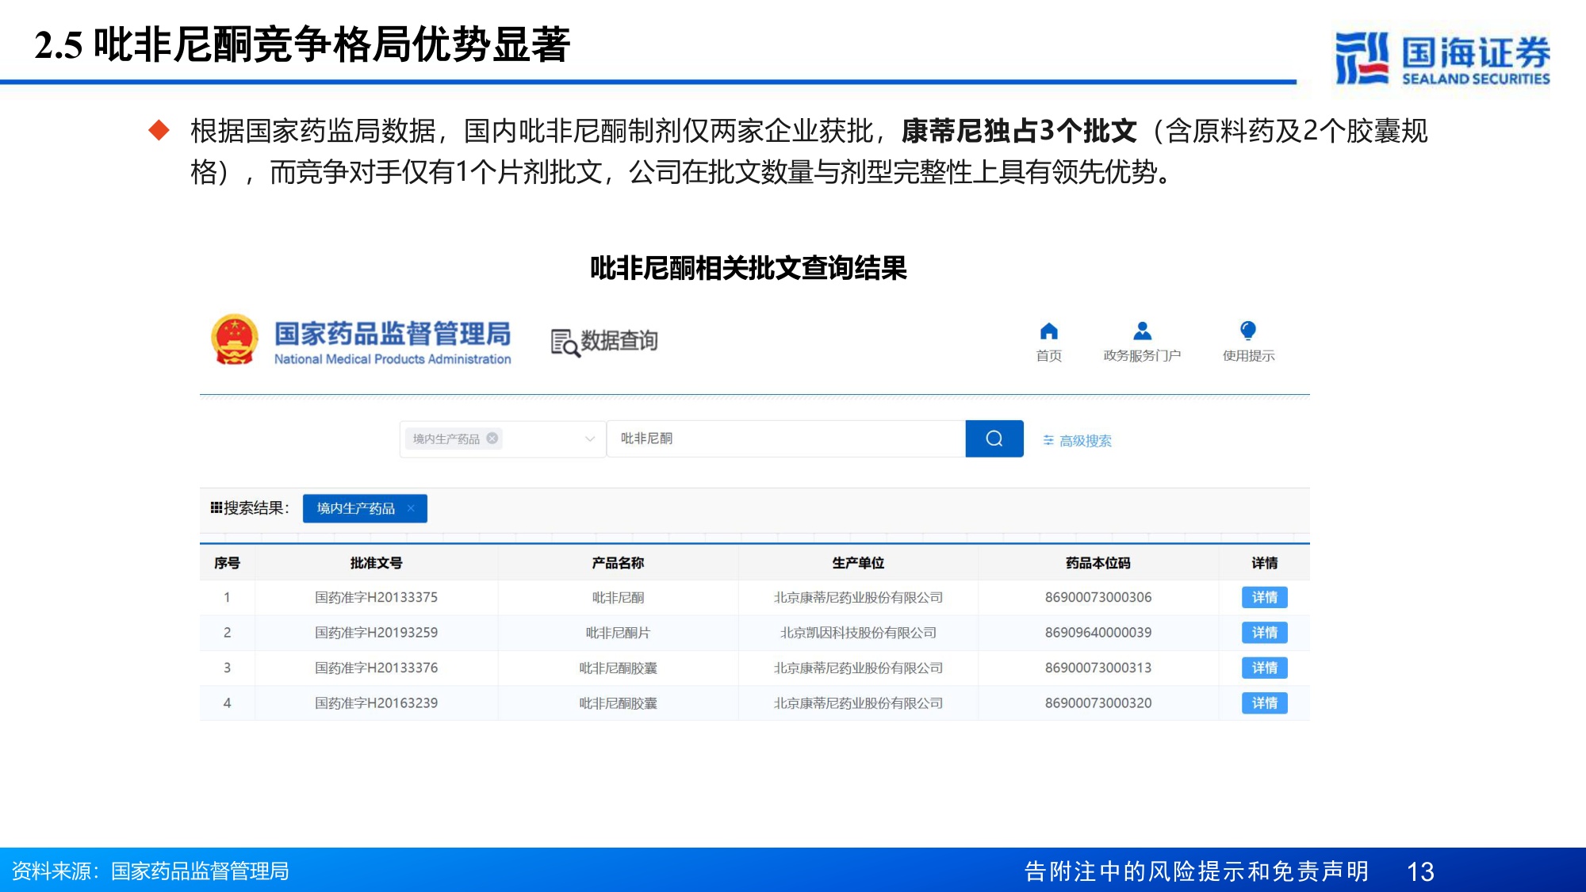Click the chart title 吡非尼酮相关批文查询结果
The height and width of the screenshot is (892, 1586).
[x=748, y=268]
